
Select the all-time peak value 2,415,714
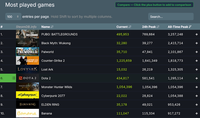175,43
